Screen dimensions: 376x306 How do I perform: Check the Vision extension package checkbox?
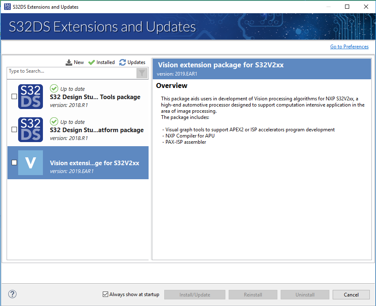point(14,163)
